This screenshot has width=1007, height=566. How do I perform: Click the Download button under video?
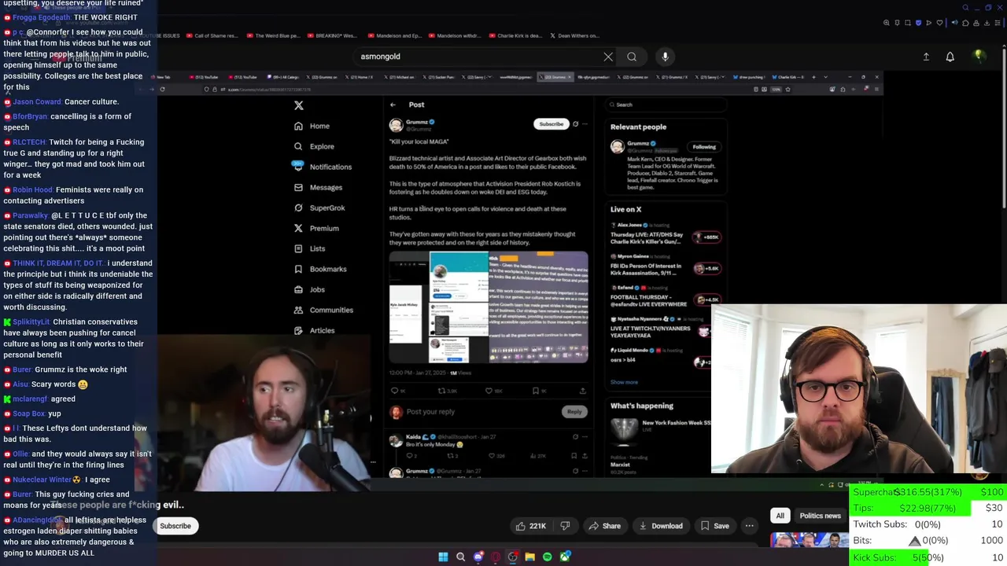pos(661,526)
